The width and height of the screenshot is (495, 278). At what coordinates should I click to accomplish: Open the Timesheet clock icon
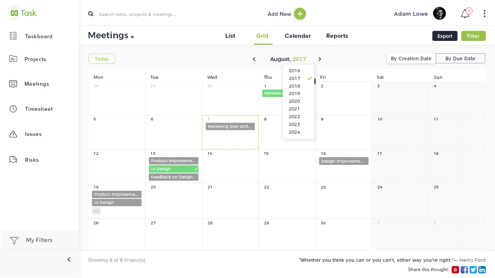tap(13, 109)
